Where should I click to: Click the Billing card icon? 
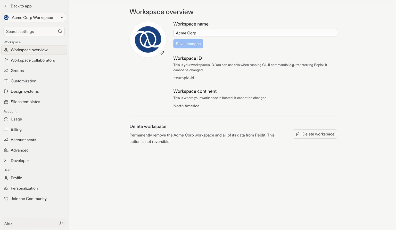(6, 129)
